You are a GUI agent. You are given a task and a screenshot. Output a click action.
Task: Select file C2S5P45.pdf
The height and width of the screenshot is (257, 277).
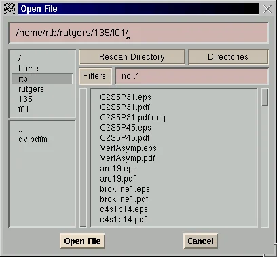point(125,138)
